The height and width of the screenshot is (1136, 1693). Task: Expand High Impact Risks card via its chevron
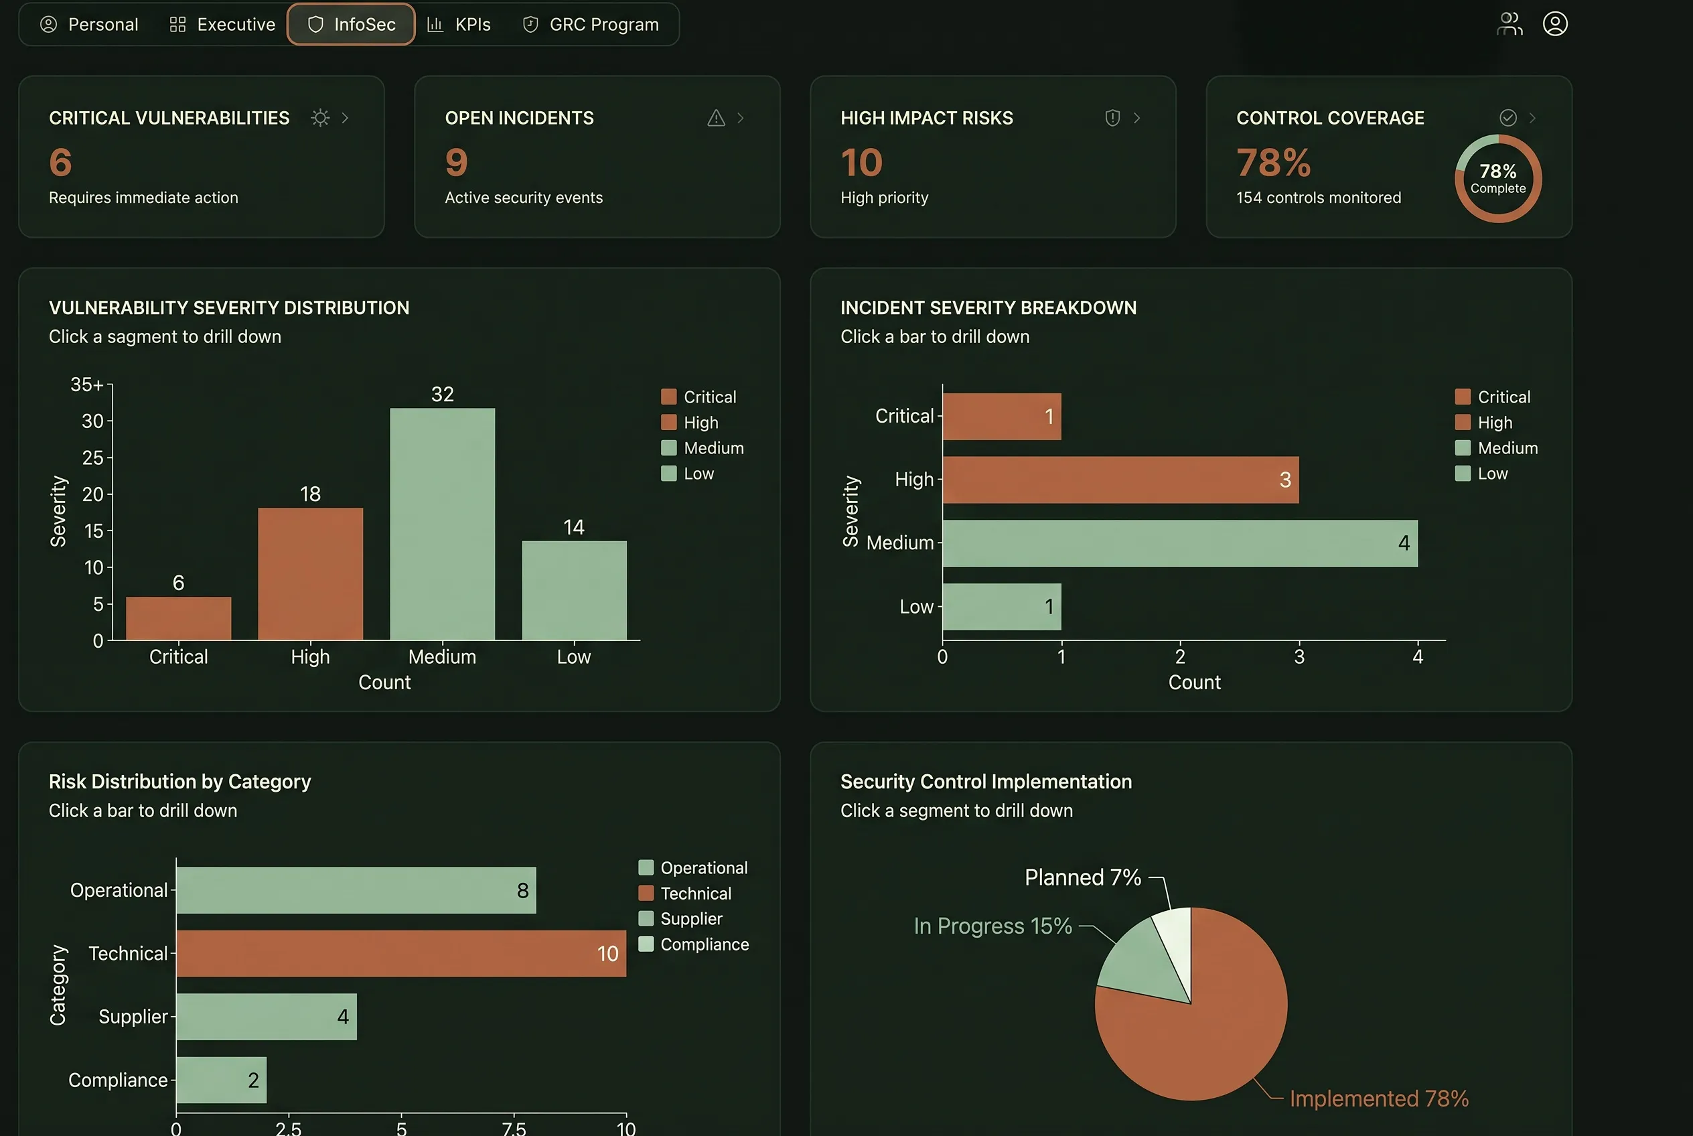pos(1136,117)
